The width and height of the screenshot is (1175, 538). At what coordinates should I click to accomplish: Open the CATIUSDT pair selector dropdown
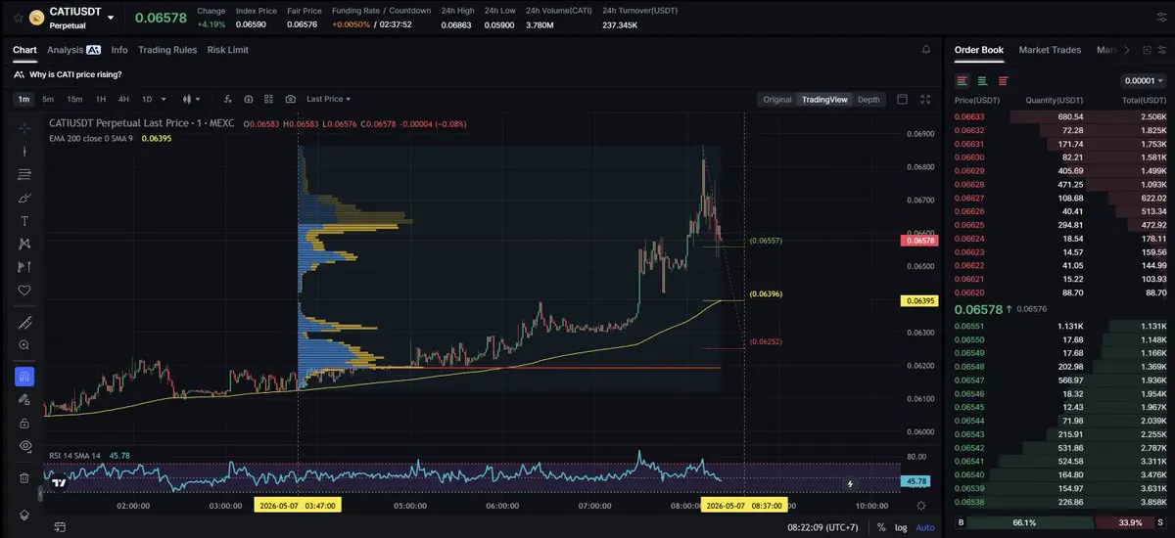[111, 18]
